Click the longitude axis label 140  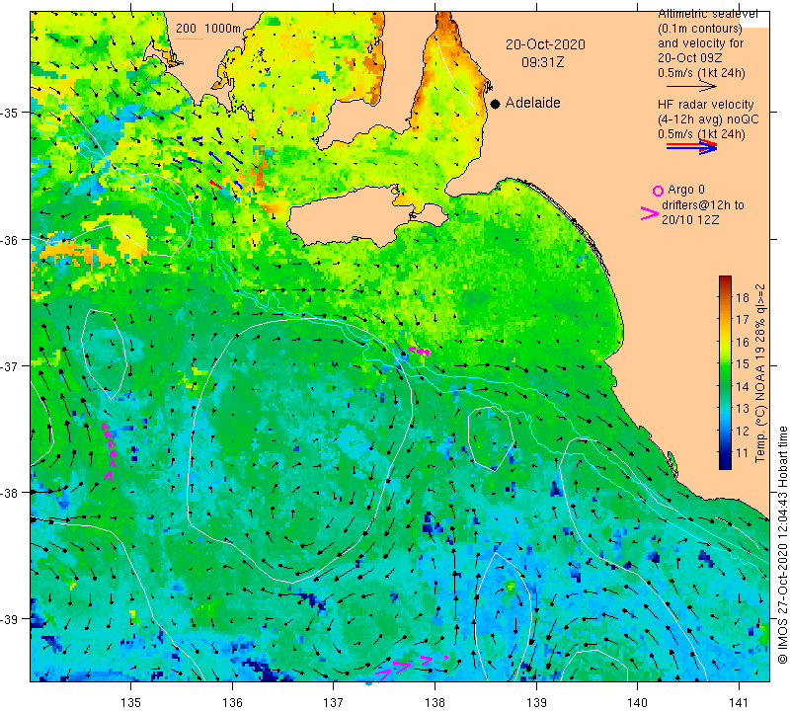pyautogui.click(x=638, y=701)
